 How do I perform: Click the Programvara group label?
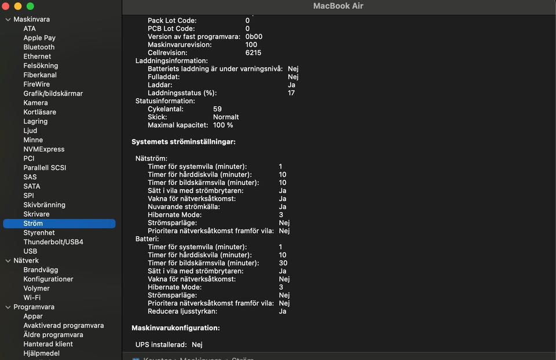[x=34, y=307]
